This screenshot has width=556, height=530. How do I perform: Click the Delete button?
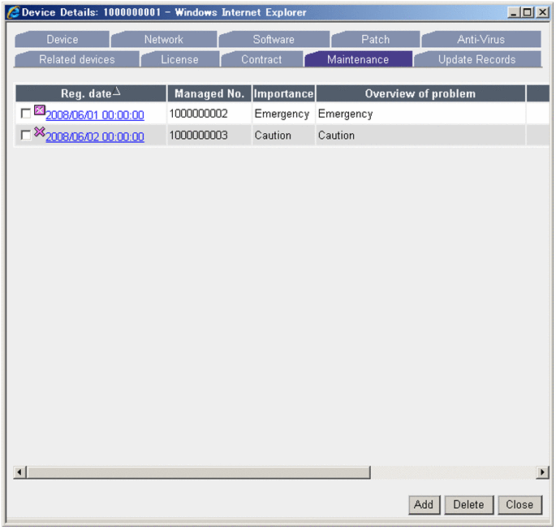(x=468, y=505)
